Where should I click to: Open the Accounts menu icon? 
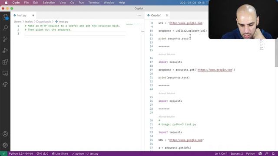(x=5, y=134)
